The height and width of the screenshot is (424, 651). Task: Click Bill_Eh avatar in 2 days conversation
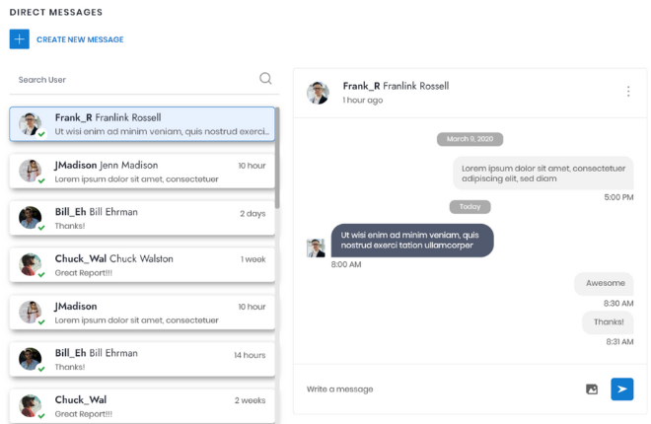(x=31, y=218)
